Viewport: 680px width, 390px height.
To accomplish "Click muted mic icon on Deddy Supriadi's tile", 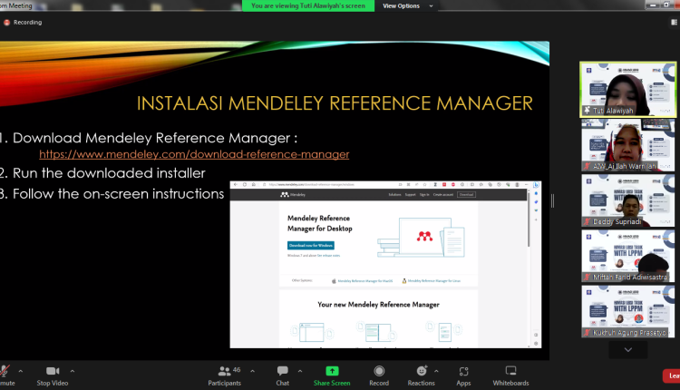I will (x=588, y=221).
